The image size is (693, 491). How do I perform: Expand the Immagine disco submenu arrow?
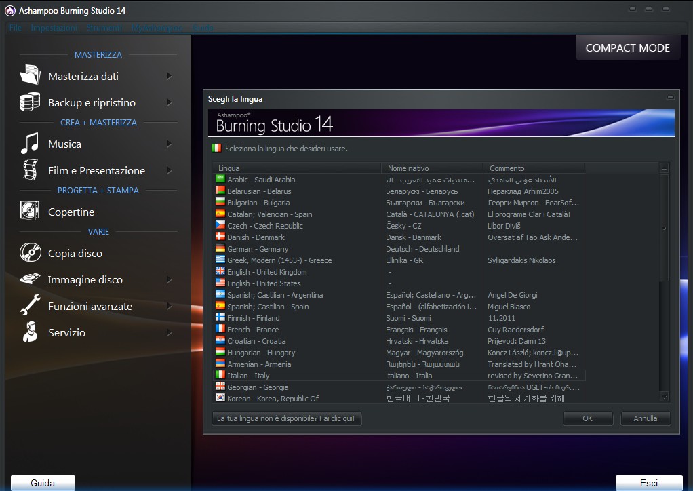[x=169, y=279]
